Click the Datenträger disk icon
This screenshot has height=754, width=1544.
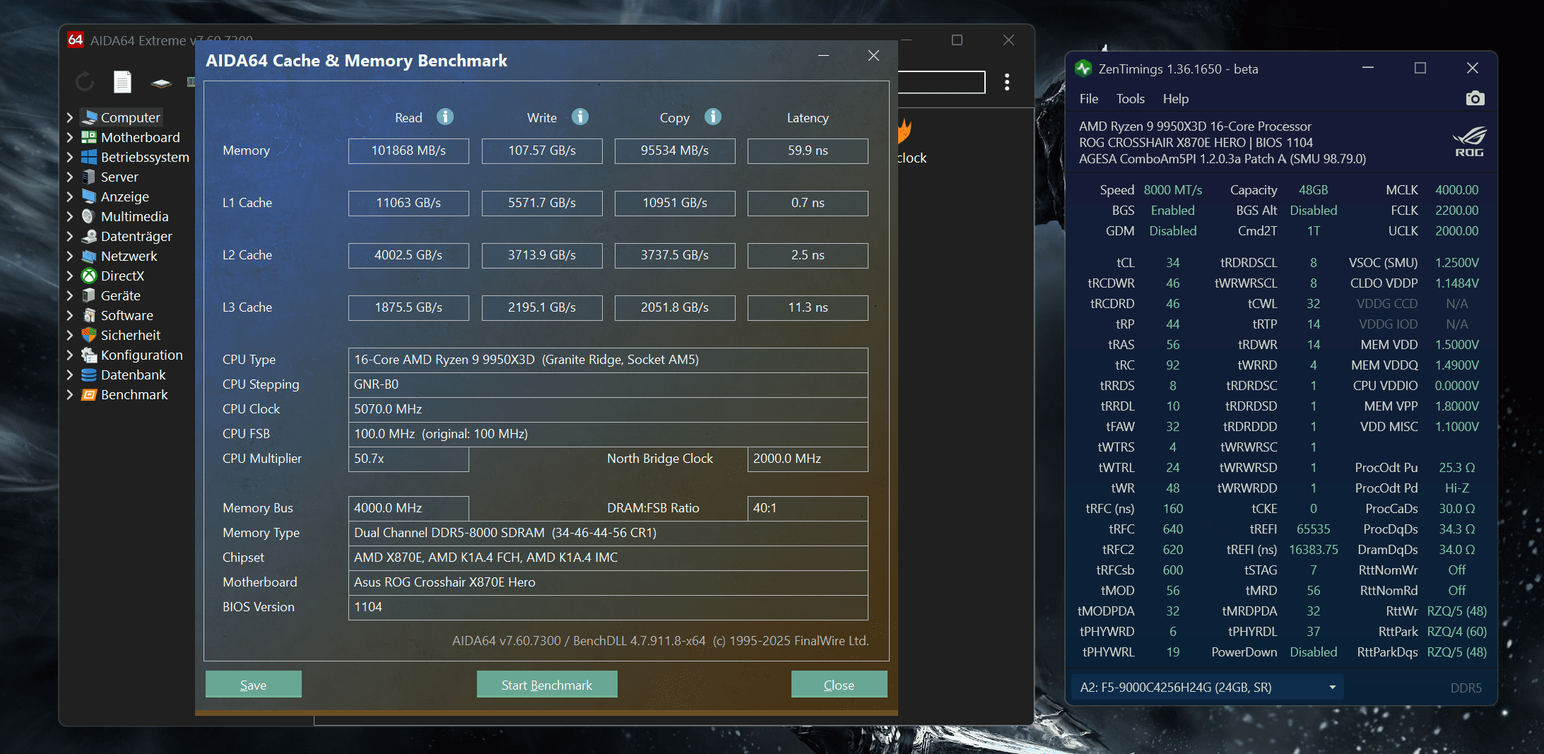tap(89, 236)
